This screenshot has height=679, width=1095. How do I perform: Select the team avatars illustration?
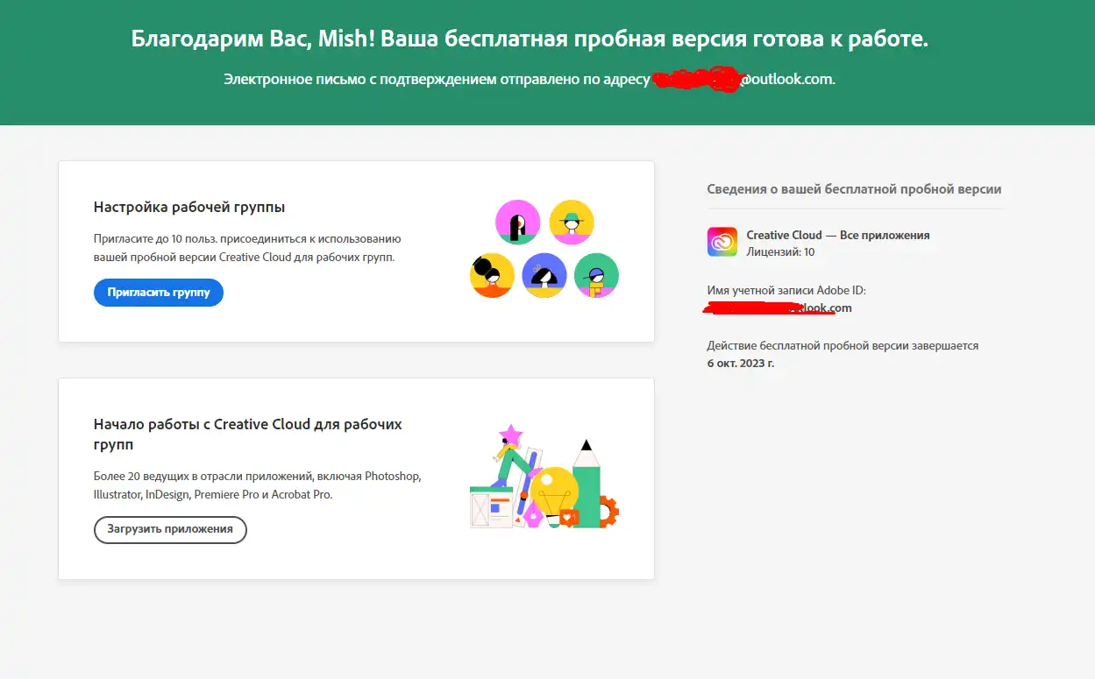coord(544,250)
